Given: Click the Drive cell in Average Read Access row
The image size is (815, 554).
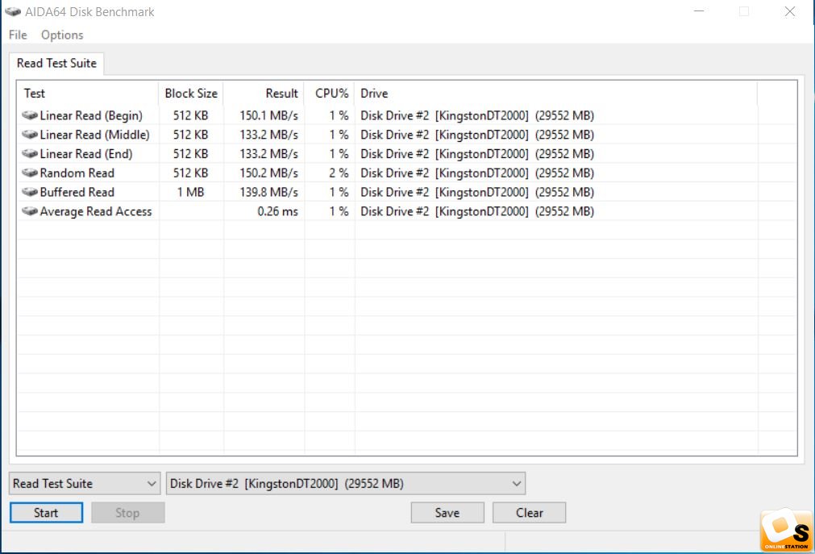Looking at the screenshot, I should [477, 211].
